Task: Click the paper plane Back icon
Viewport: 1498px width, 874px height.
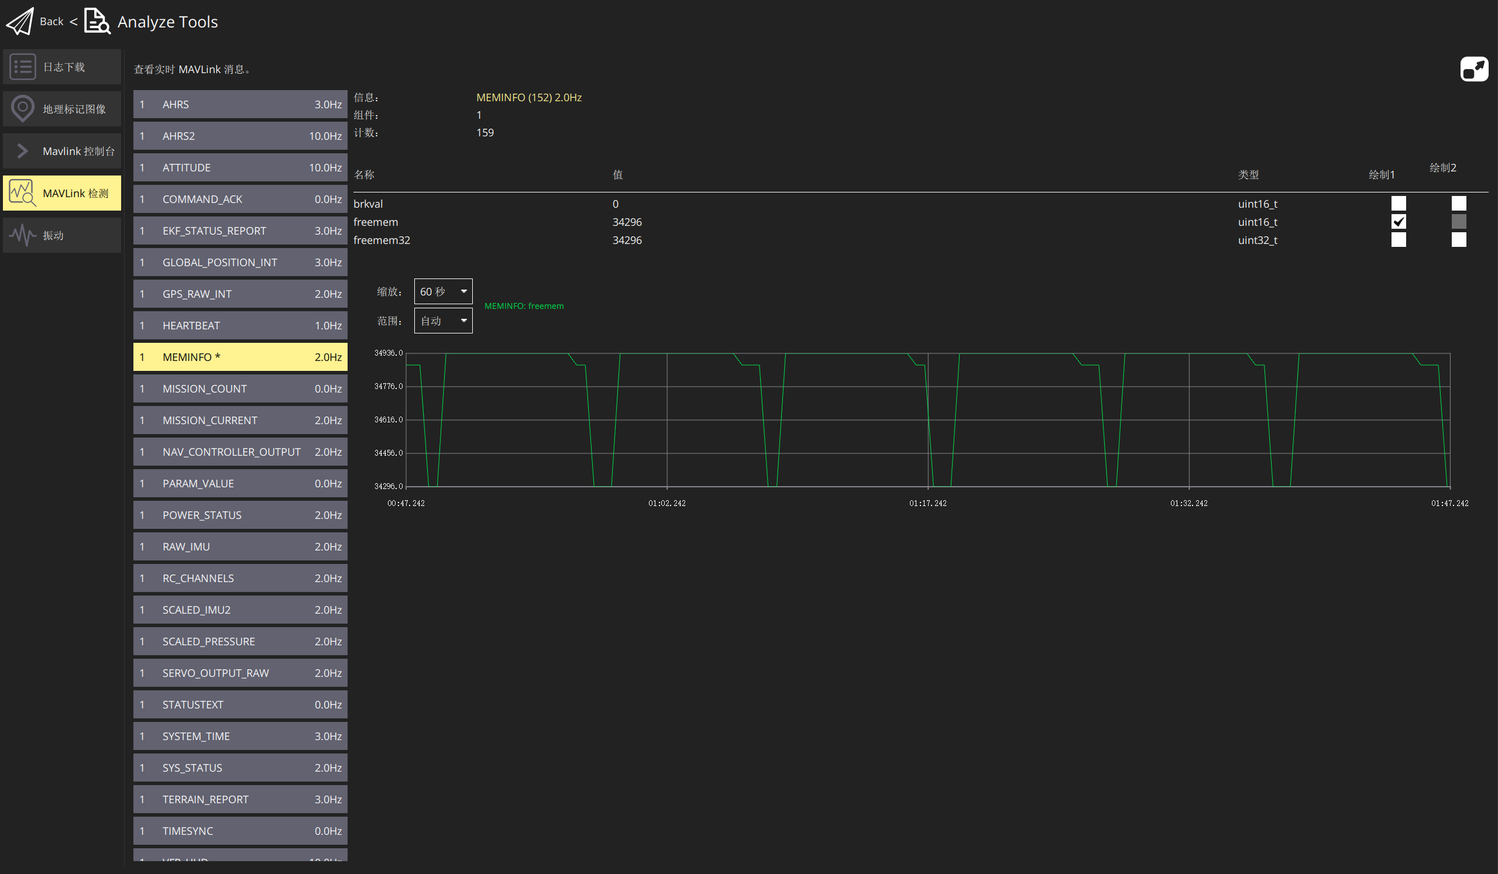Action: 20,22
